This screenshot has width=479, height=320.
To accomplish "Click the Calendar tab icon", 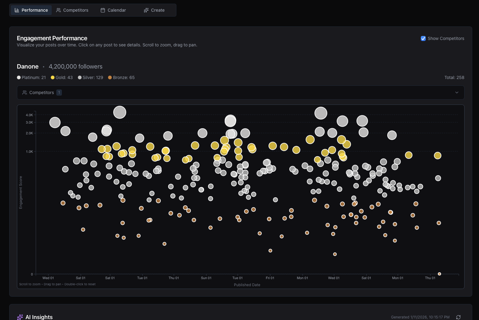I will [x=103, y=10].
